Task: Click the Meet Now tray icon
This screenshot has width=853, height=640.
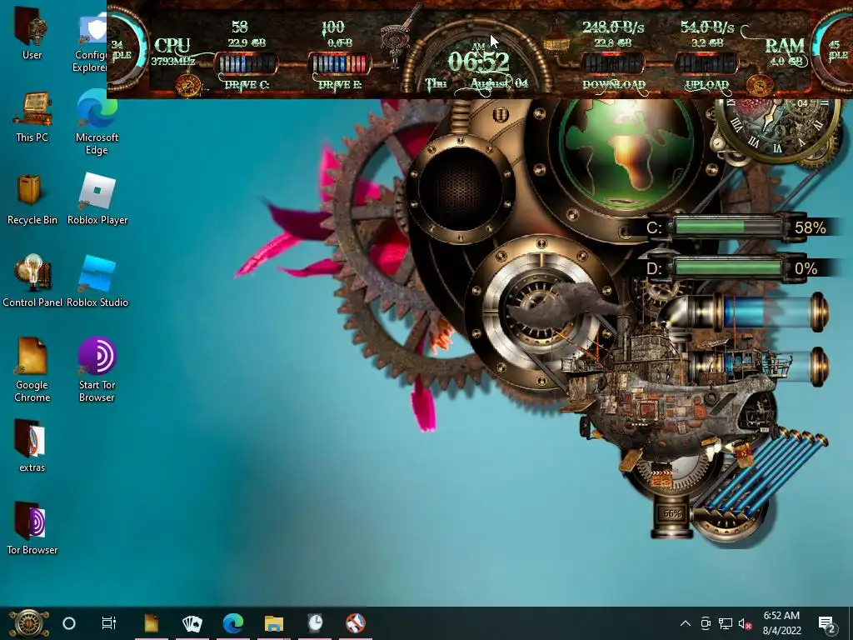Action: coord(706,623)
